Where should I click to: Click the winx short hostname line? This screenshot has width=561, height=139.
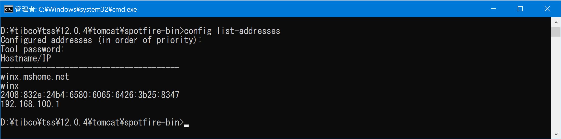[10, 86]
